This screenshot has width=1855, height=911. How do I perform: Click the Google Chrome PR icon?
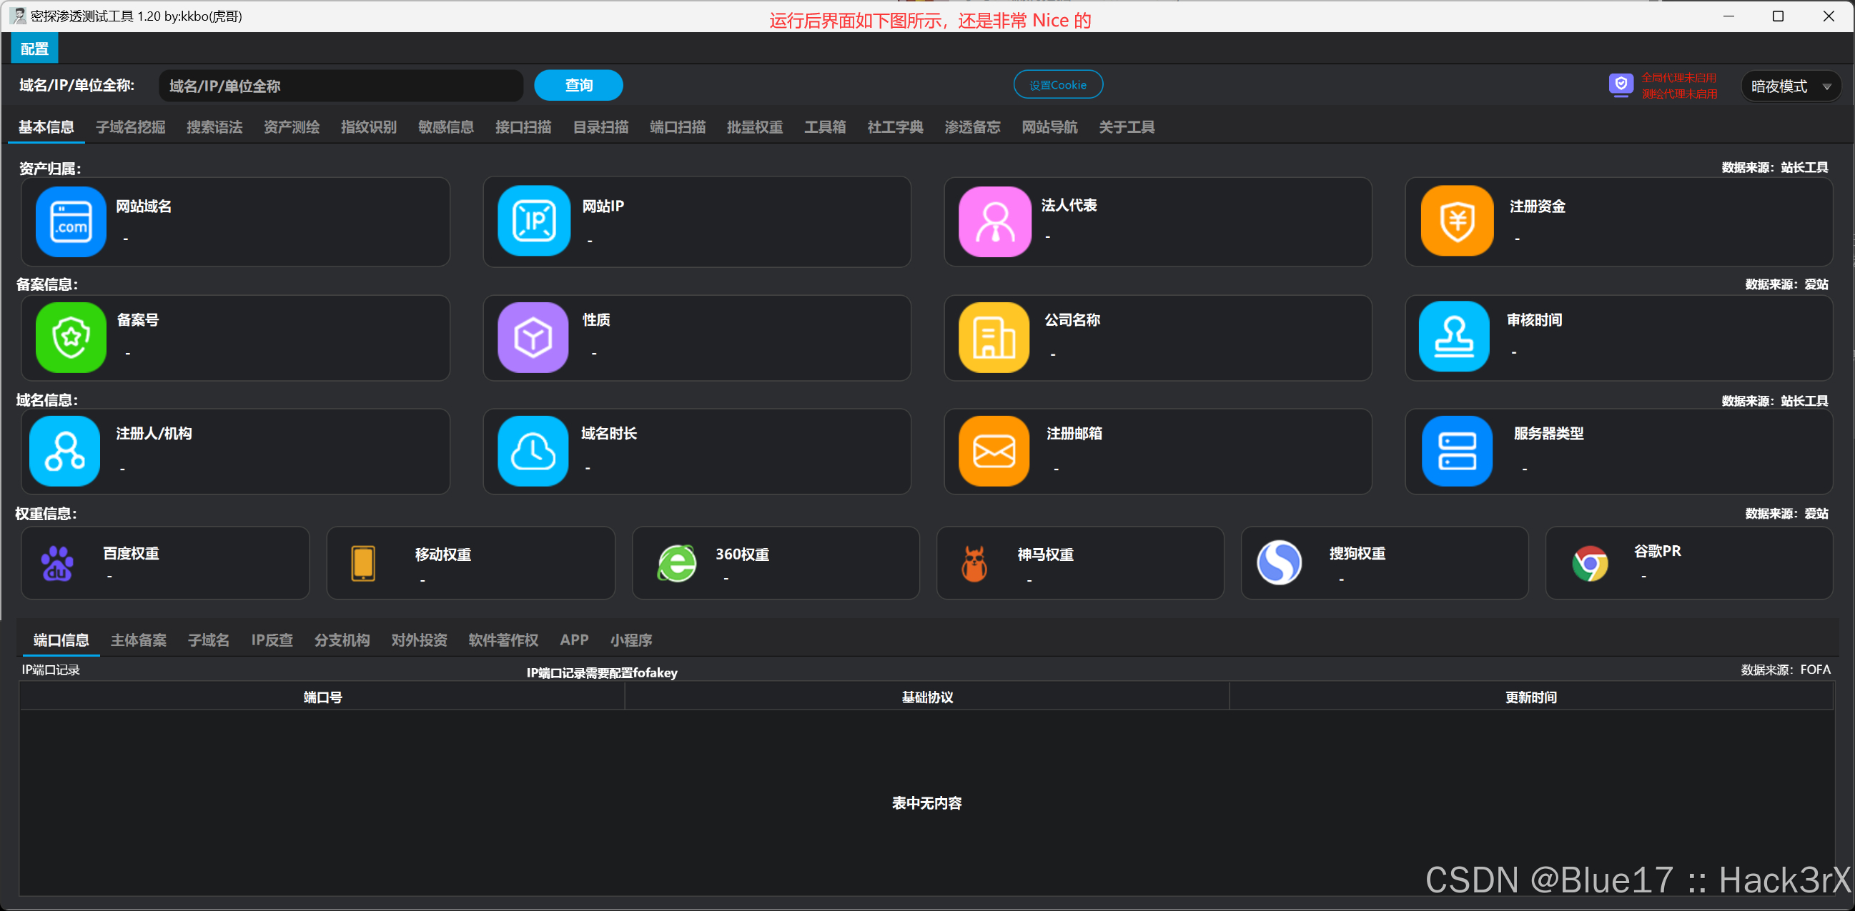[x=1590, y=563]
